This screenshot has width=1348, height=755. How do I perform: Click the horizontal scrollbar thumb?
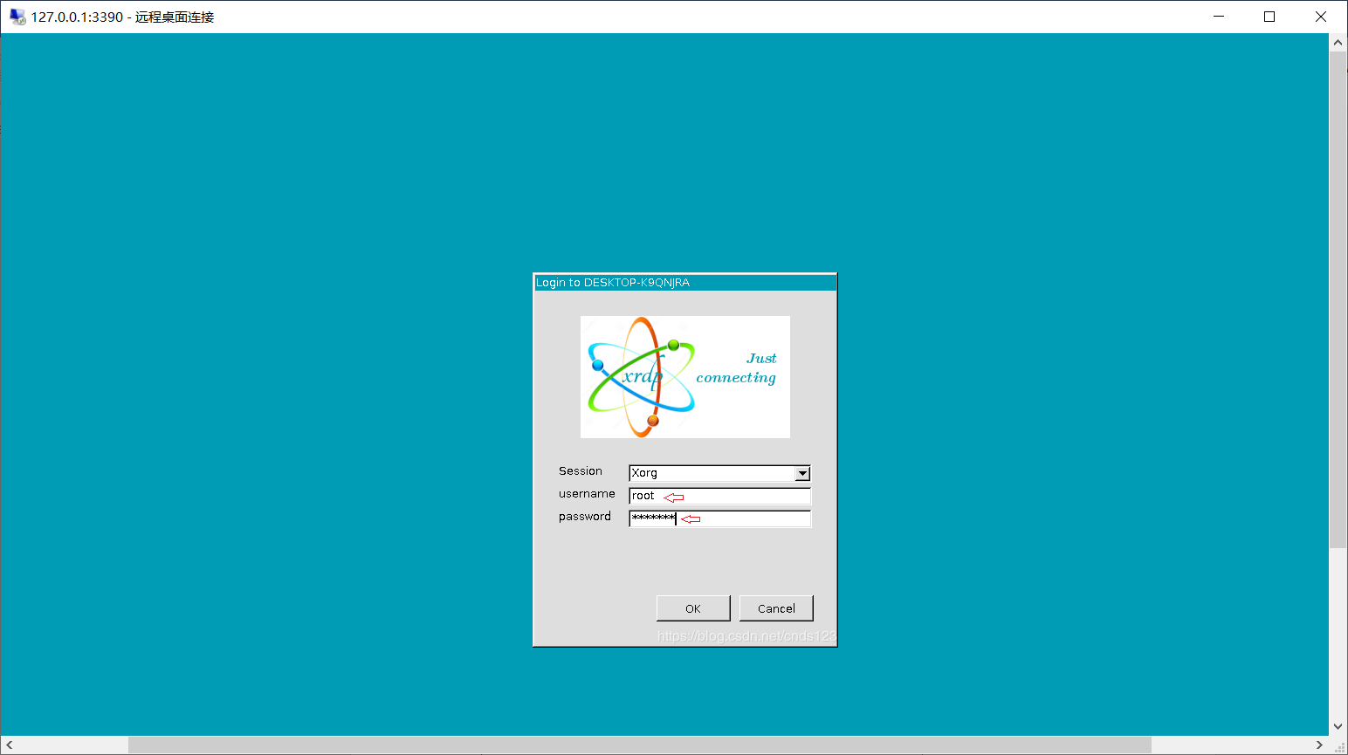(640, 745)
